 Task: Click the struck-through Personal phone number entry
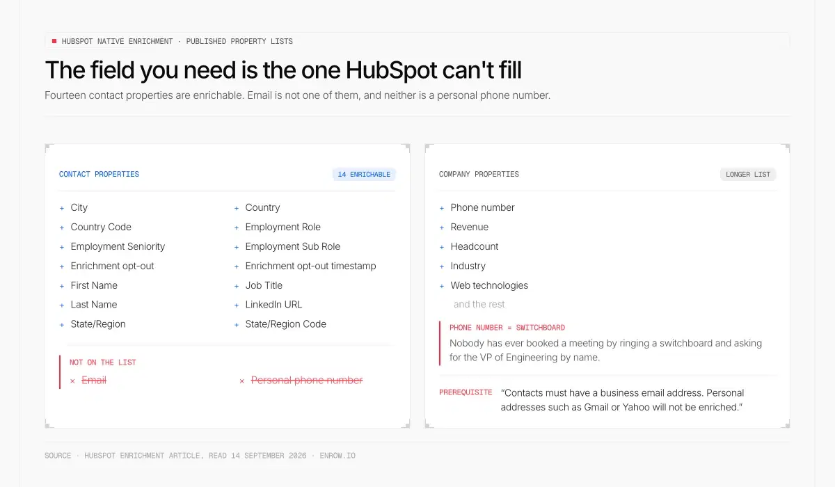click(307, 381)
